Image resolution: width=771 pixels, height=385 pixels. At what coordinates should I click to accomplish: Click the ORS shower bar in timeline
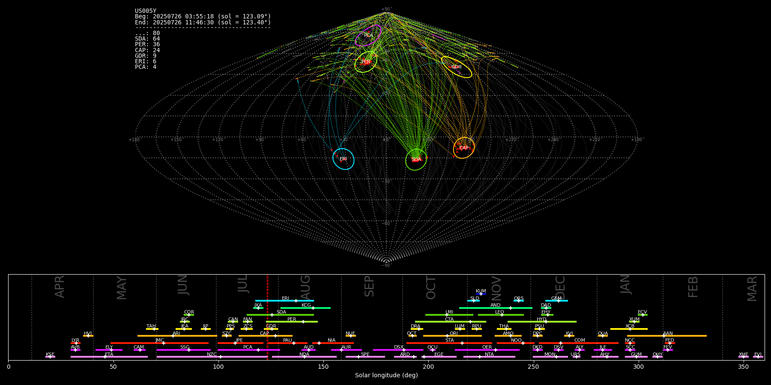[519, 301]
